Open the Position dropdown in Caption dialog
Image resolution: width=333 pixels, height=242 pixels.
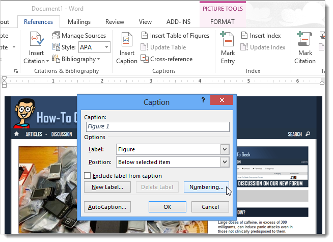(225, 162)
